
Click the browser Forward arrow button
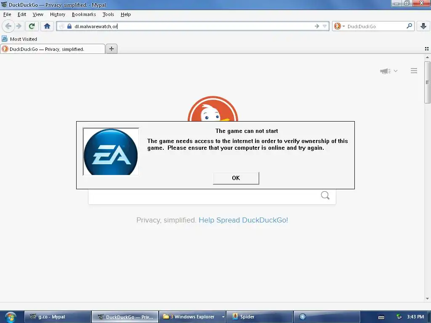pos(19,26)
